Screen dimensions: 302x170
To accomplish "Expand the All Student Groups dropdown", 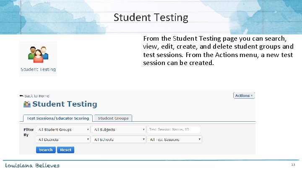I will click(63, 130).
